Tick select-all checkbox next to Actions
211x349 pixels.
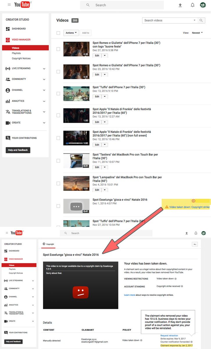coord(58,33)
